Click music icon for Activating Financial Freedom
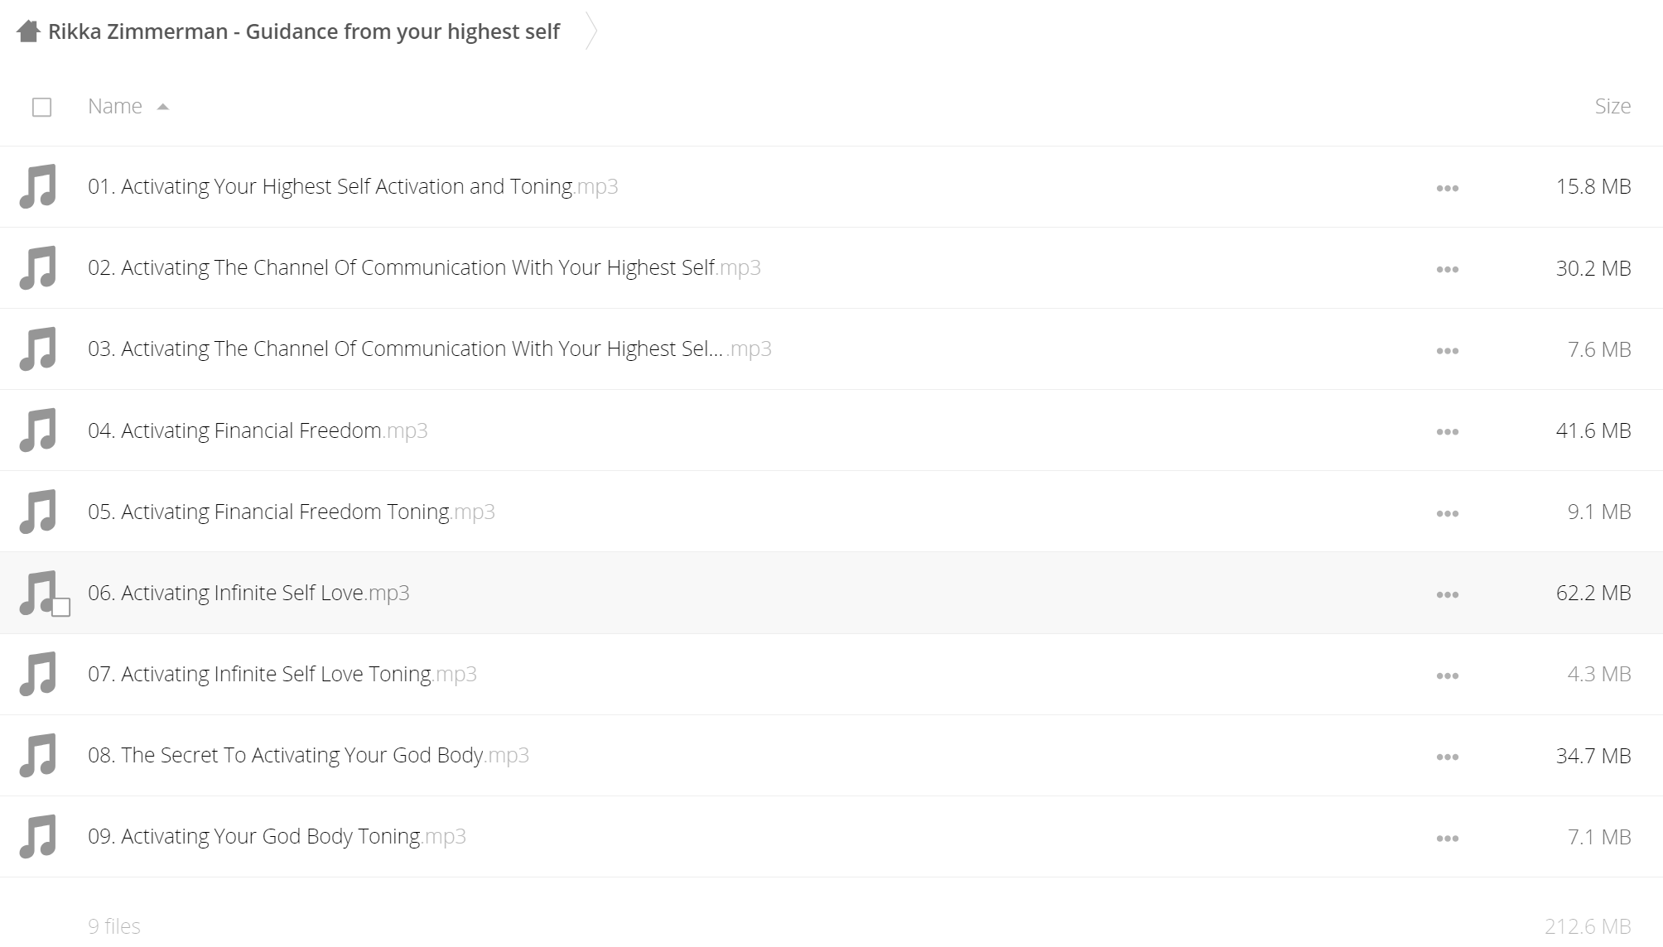The image size is (1663, 947). (x=38, y=430)
